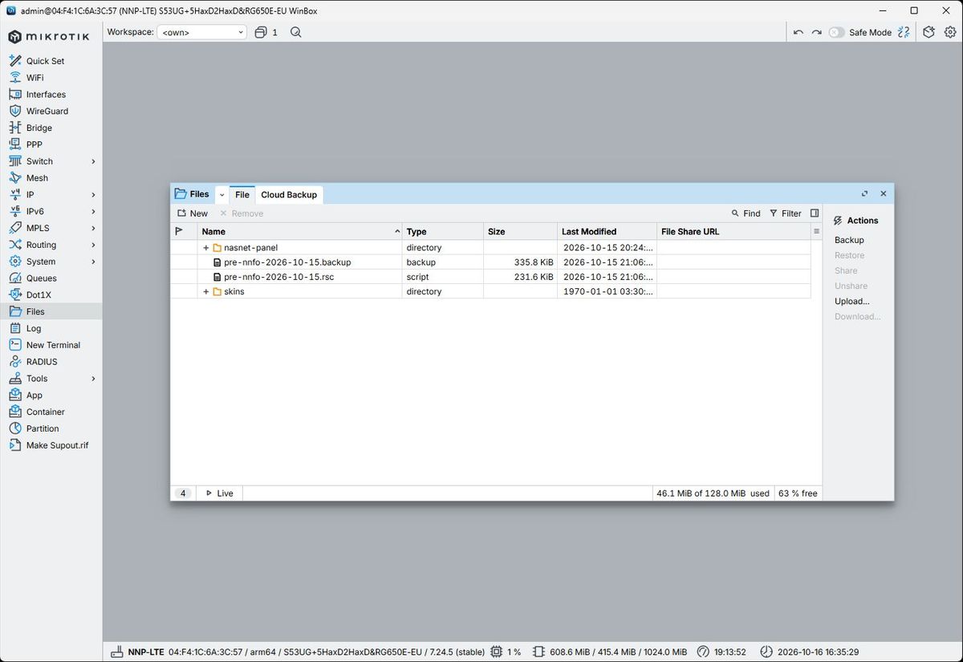This screenshot has width=963, height=662.
Task: Toggle the Safe Mode switch
Action: (x=836, y=32)
